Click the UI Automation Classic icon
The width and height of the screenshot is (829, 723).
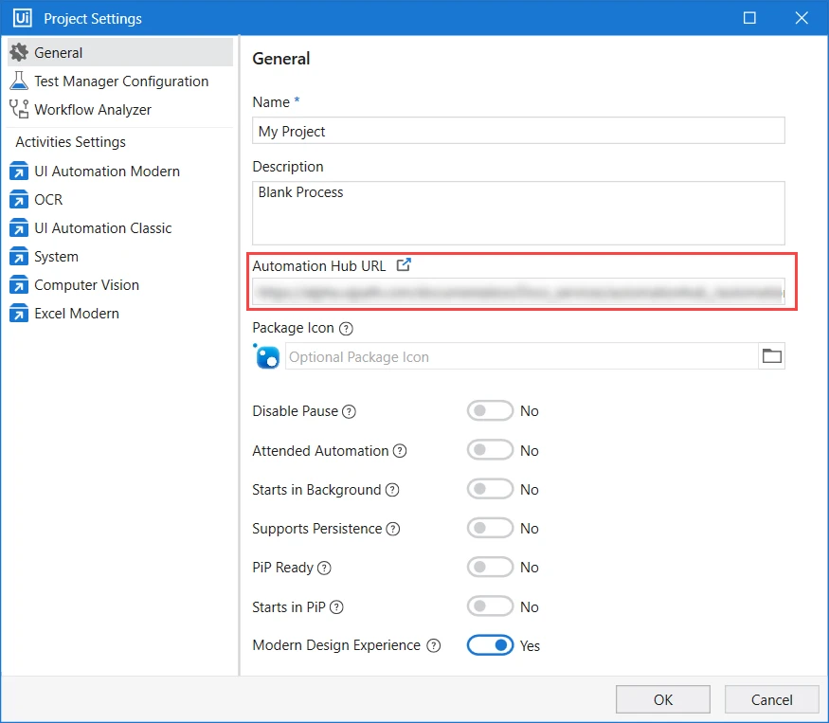pos(19,228)
